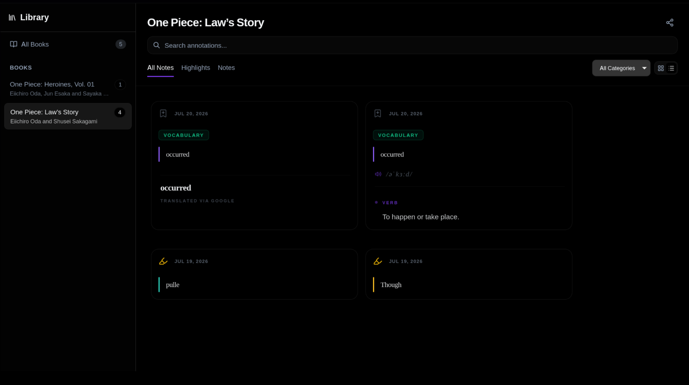Select One Piece: Law's Story book

[x=68, y=116]
